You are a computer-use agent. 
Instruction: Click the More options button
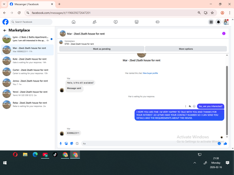(x=186, y=49)
